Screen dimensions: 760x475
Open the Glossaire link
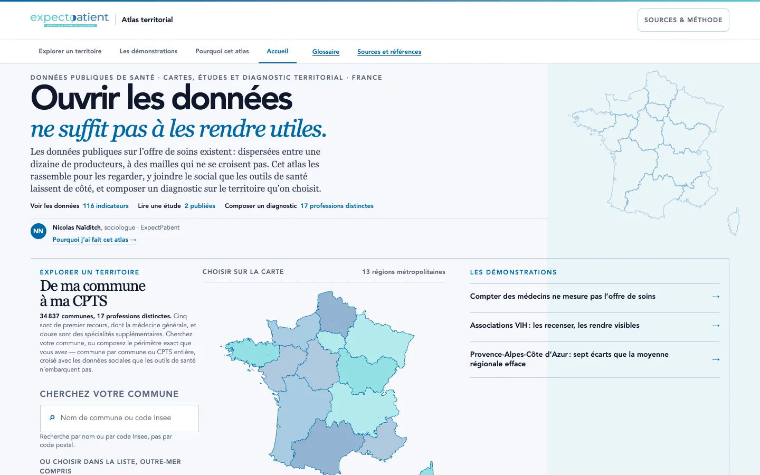326,52
